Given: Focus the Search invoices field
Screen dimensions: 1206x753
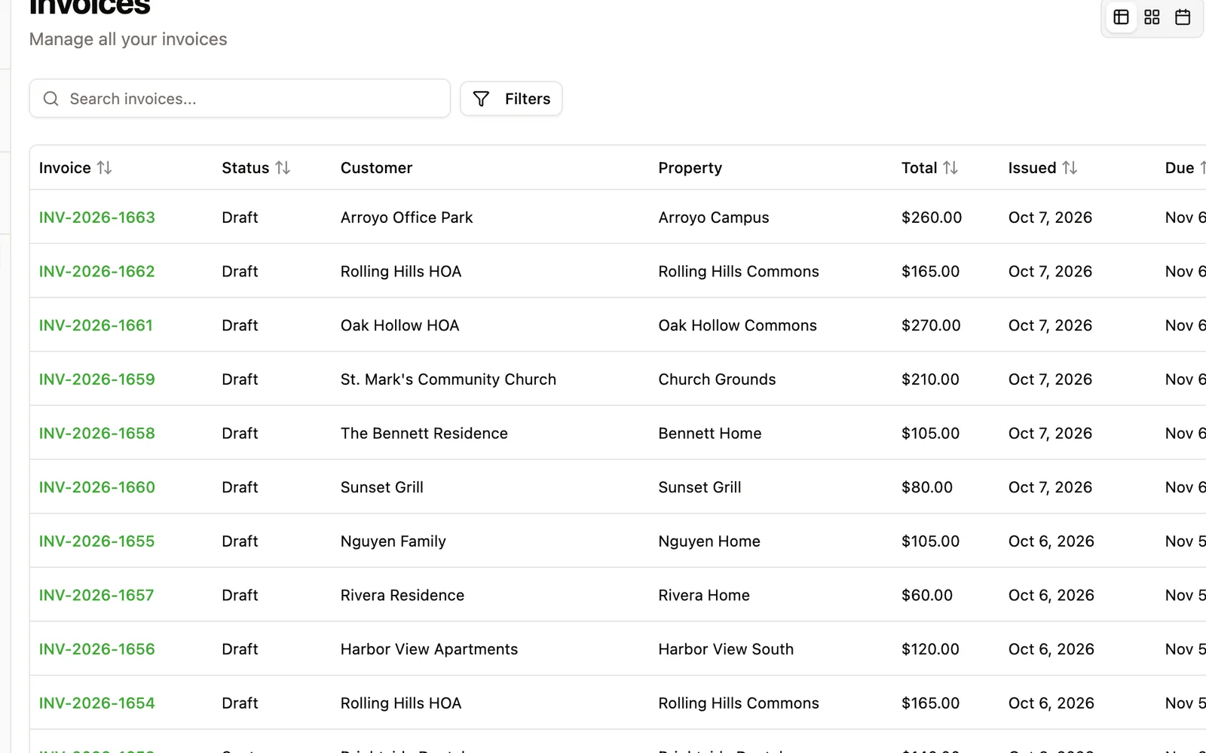Looking at the screenshot, I should coord(240,99).
